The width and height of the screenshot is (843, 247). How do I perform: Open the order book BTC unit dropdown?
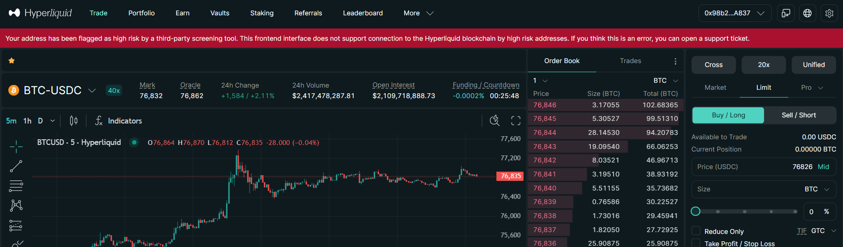click(666, 81)
